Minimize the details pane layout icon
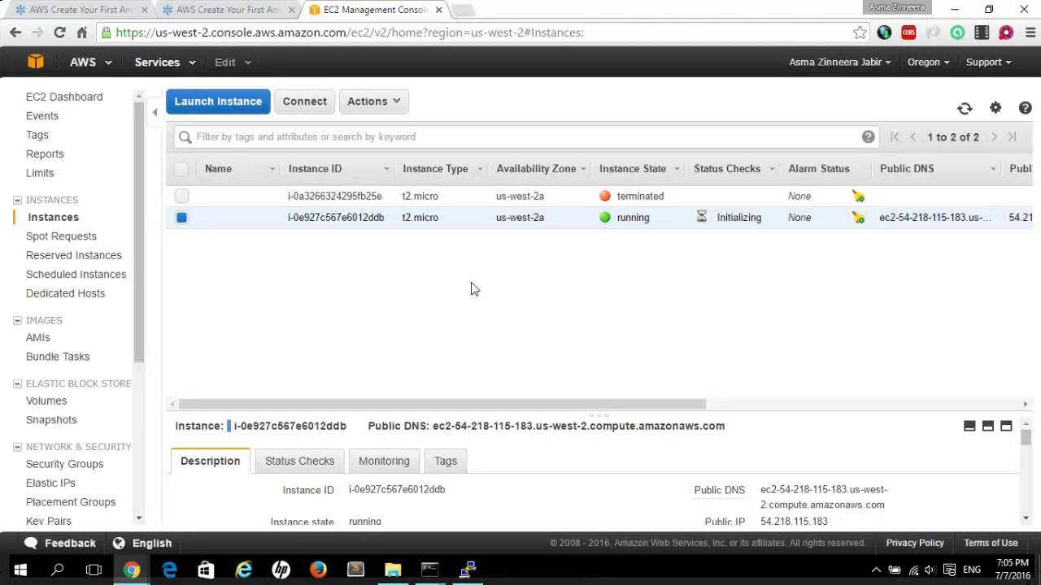The width and height of the screenshot is (1041, 585). (x=969, y=426)
